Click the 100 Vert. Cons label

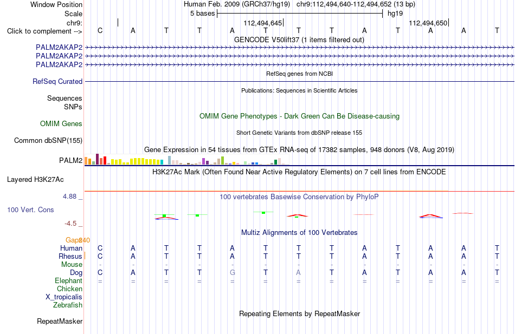30,209
